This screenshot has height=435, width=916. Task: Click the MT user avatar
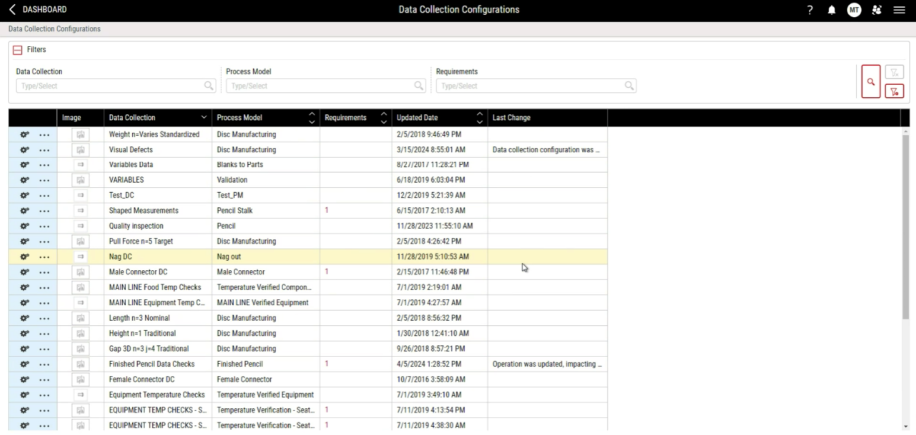coord(854,10)
